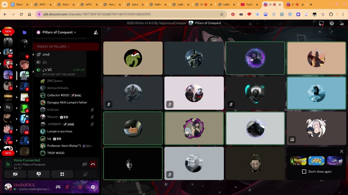Image resolution: width=348 pixels, height=195 pixels.
Task: Open the Chrome extensions puzzle icon
Action: point(331,14)
